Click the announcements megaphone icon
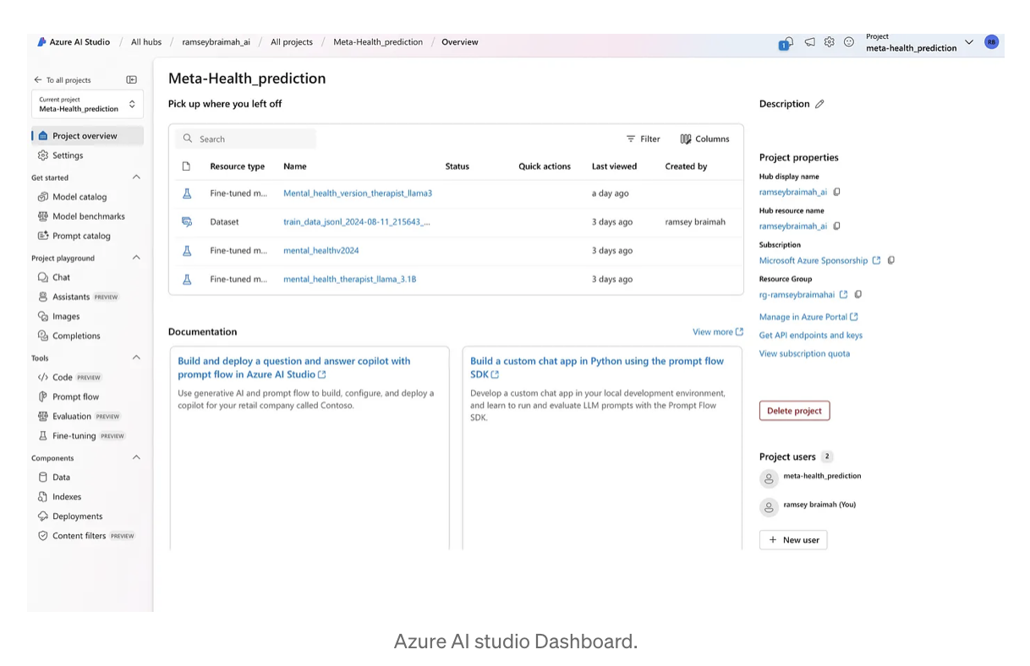The image size is (1030, 666). point(809,42)
